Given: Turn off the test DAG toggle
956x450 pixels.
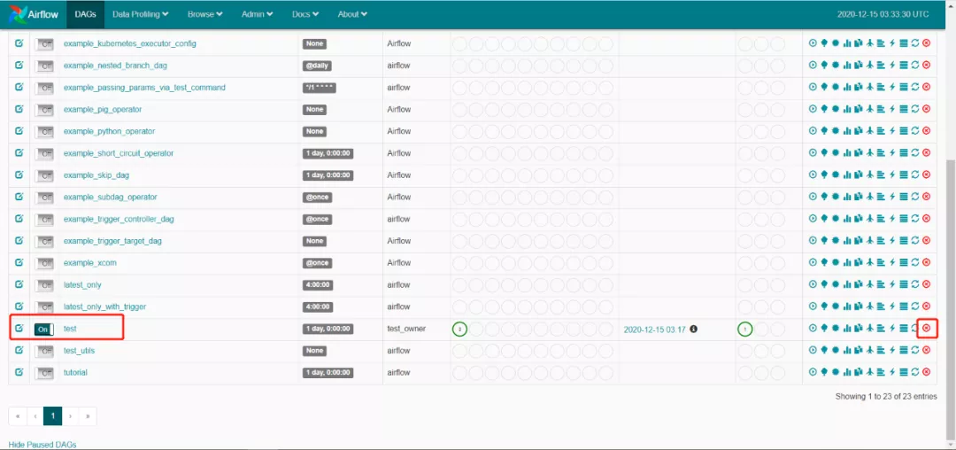Looking at the screenshot, I should [x=44, y=330].
